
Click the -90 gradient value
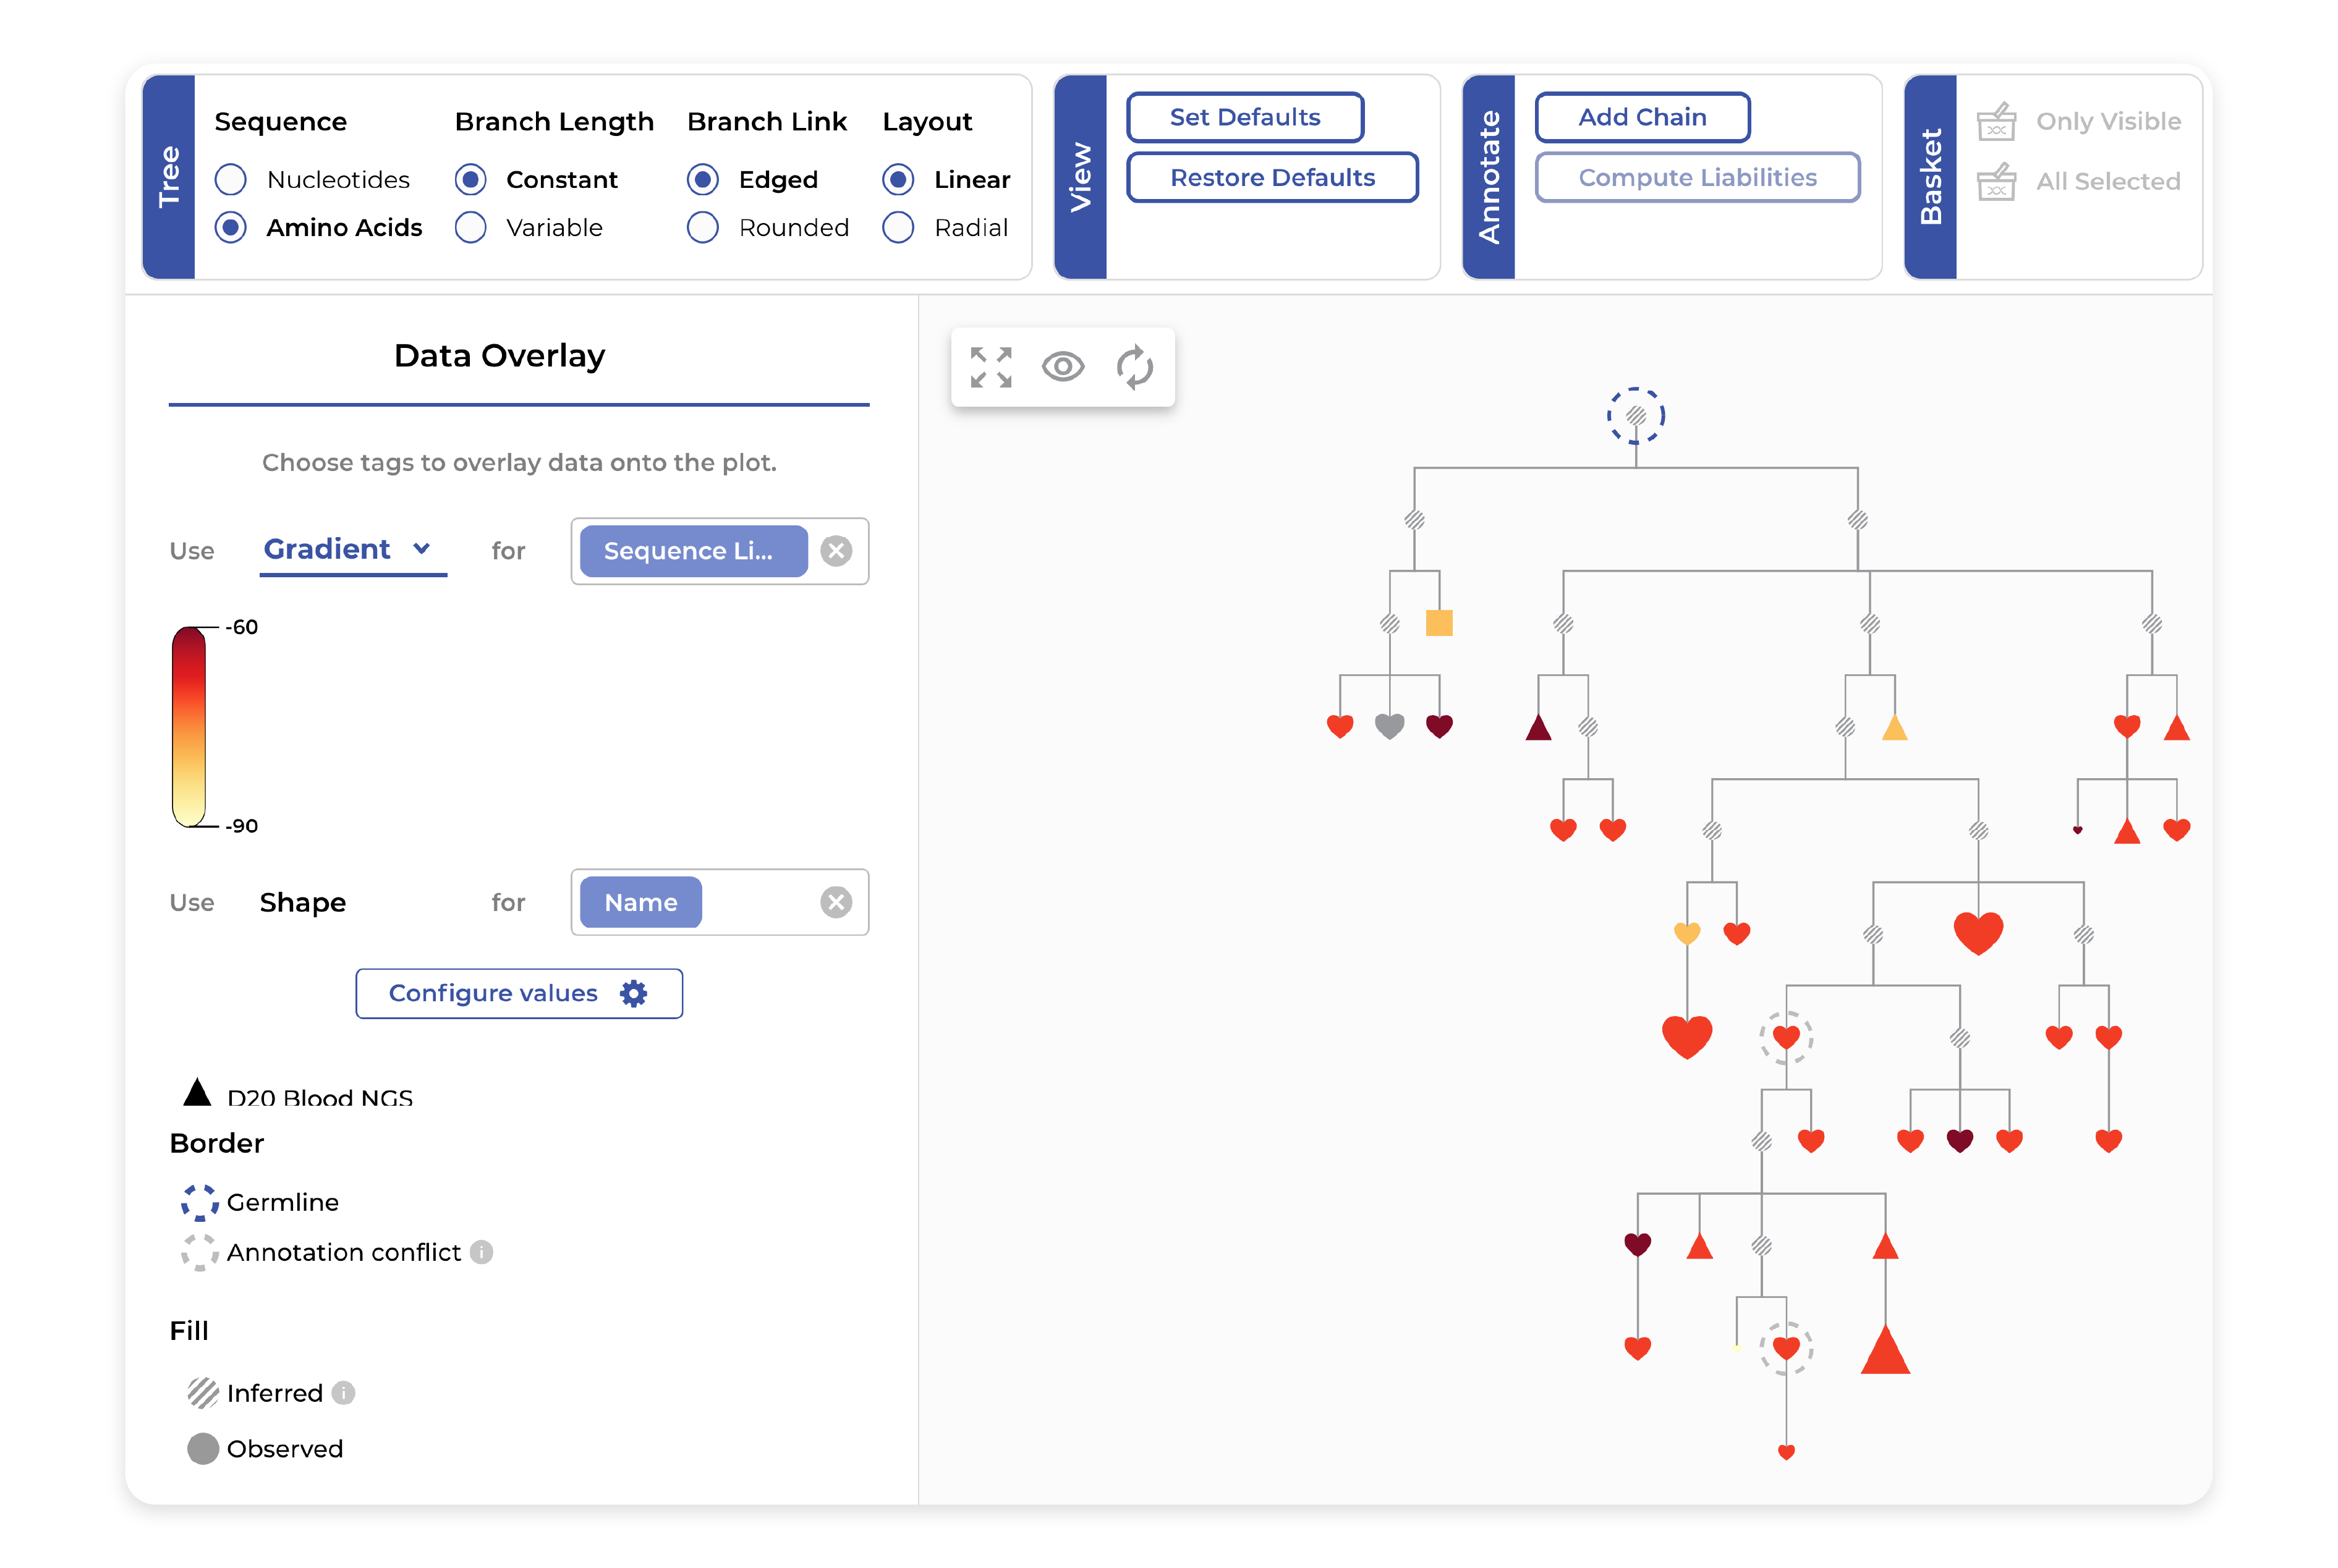(241, 826)
